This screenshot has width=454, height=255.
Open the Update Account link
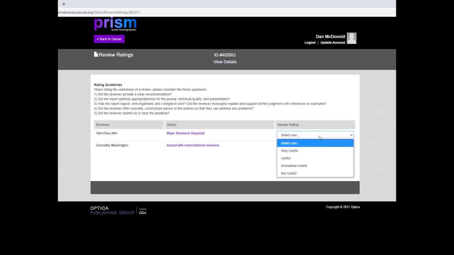click(x=333, y=42)
